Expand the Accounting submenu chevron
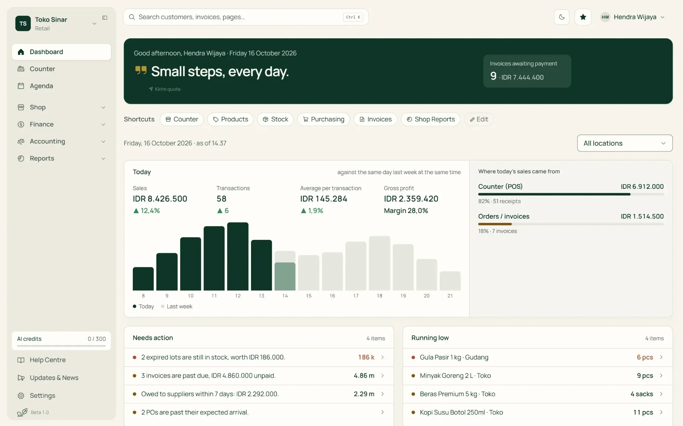The width and height of the screenshot is (683, 426). click(103, 141)
